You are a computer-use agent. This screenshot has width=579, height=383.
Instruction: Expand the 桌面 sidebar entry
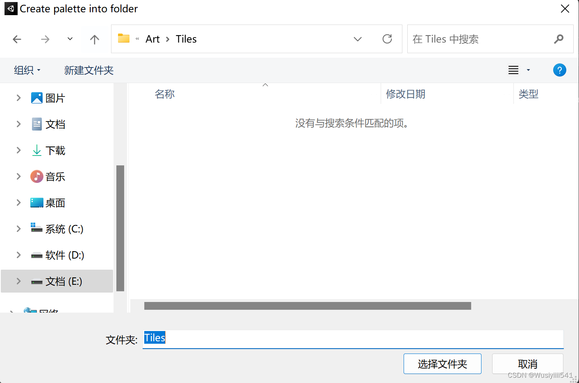click(x=18, y=203)
